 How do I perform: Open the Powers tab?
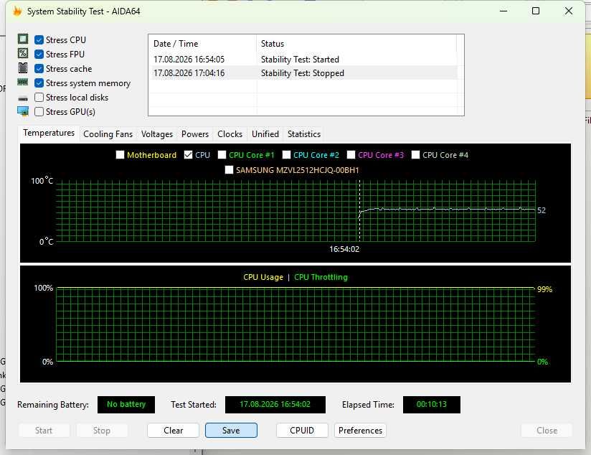coord(195,134)
